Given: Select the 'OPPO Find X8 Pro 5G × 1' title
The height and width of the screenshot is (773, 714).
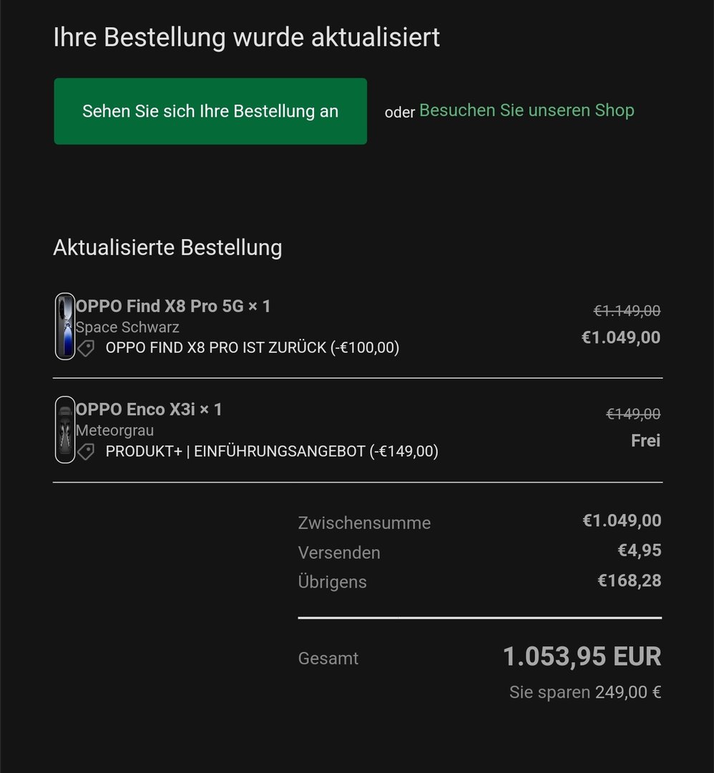Looking at the screenshot, I should tap(173, 306).
